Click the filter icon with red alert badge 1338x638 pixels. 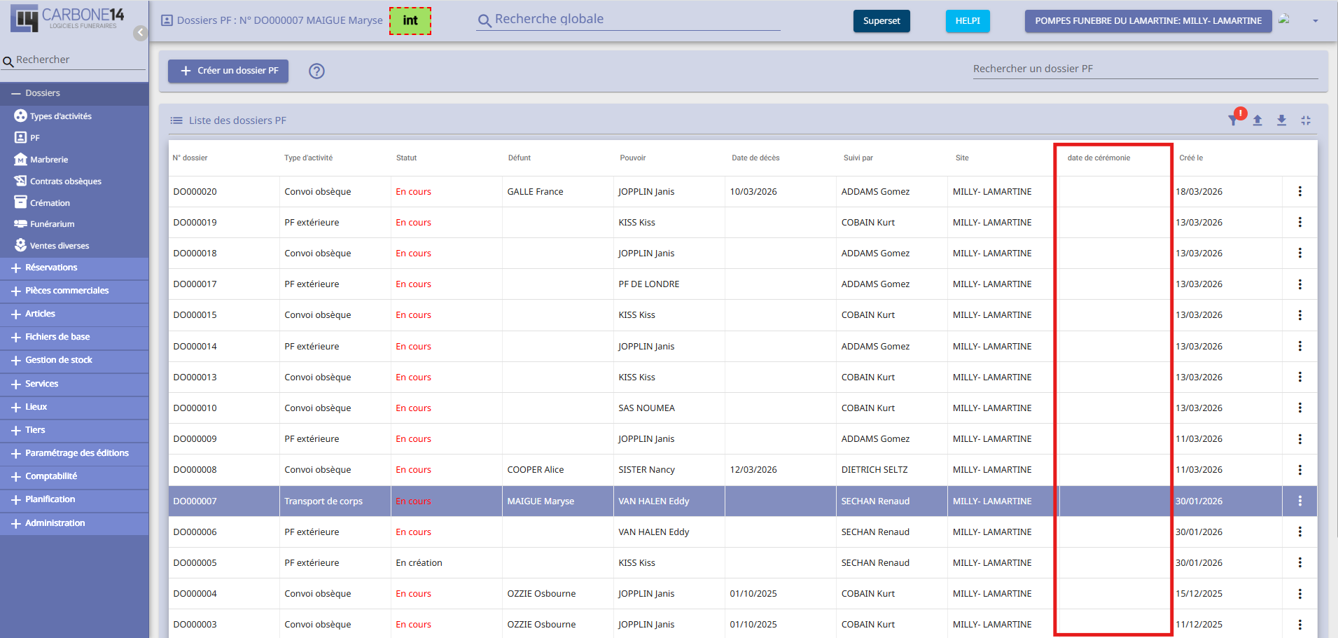[1234, 120]
